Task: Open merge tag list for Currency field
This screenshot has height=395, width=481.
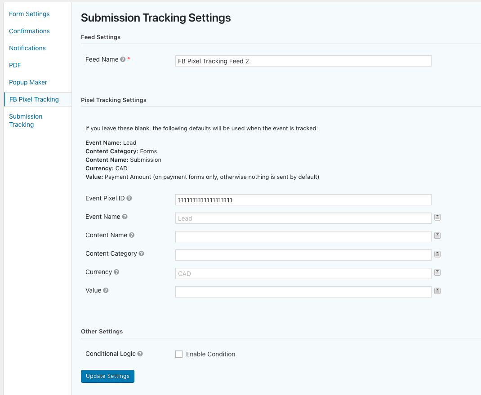Action: (x=437, y=273)
